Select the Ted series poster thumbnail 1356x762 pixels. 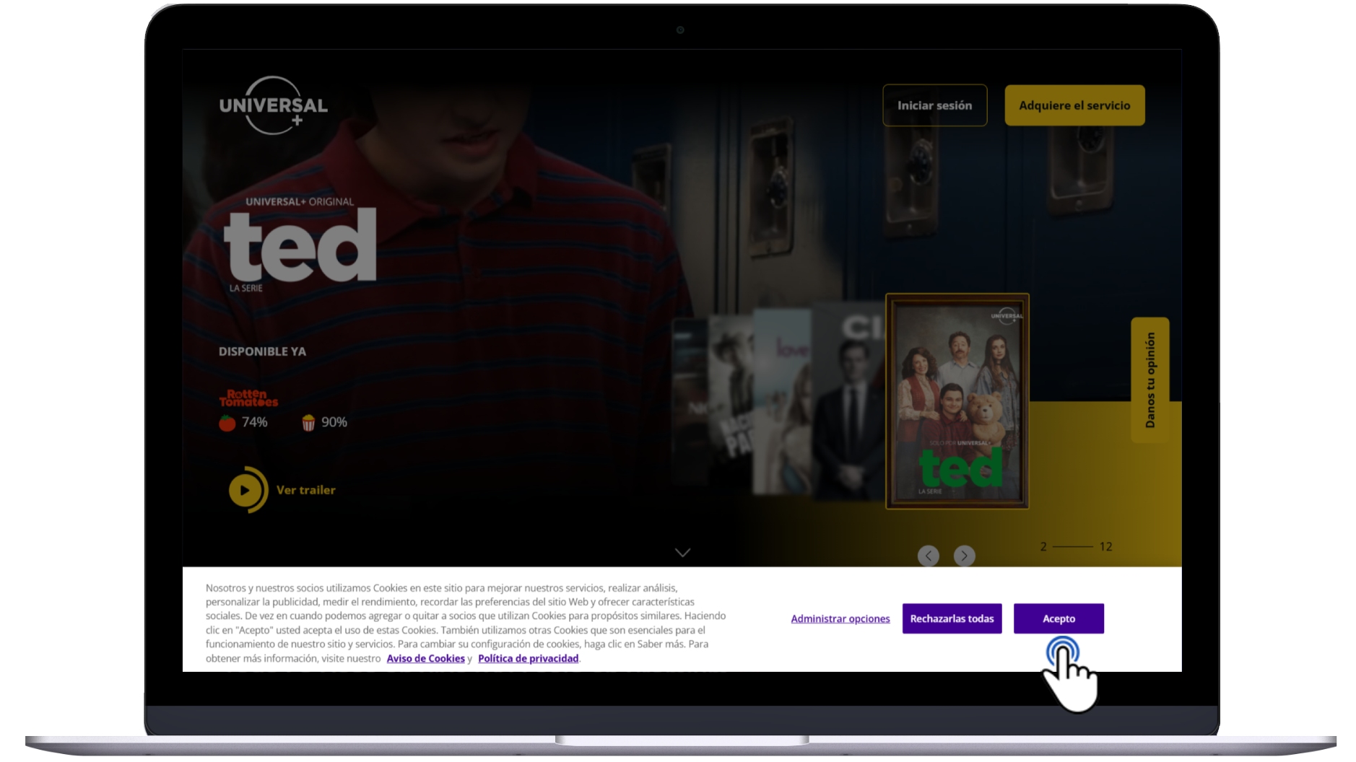pos(957,401)
